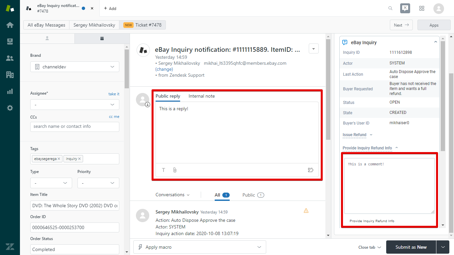Expand the Issue Refund section
Image resolution: width=454 pixels, height=255 pixels.
point(357,135)
